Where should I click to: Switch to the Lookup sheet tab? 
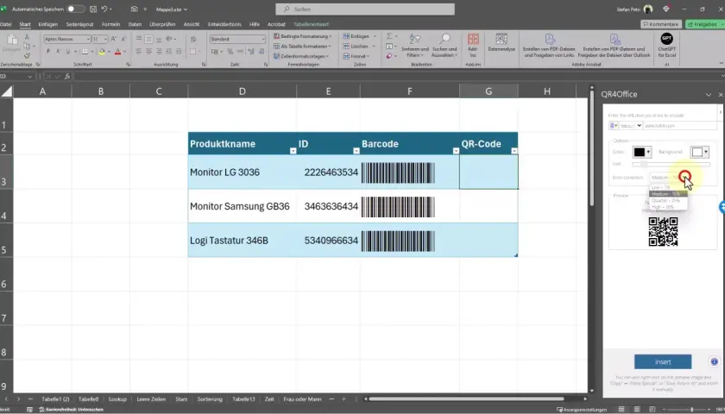[x=117, y=398]
